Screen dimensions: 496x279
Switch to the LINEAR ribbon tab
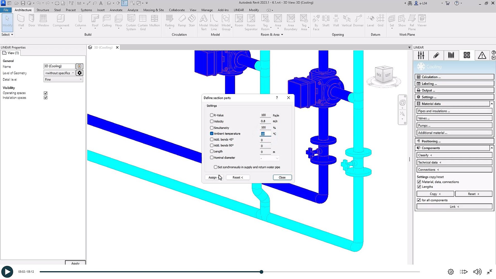(239, 10)
